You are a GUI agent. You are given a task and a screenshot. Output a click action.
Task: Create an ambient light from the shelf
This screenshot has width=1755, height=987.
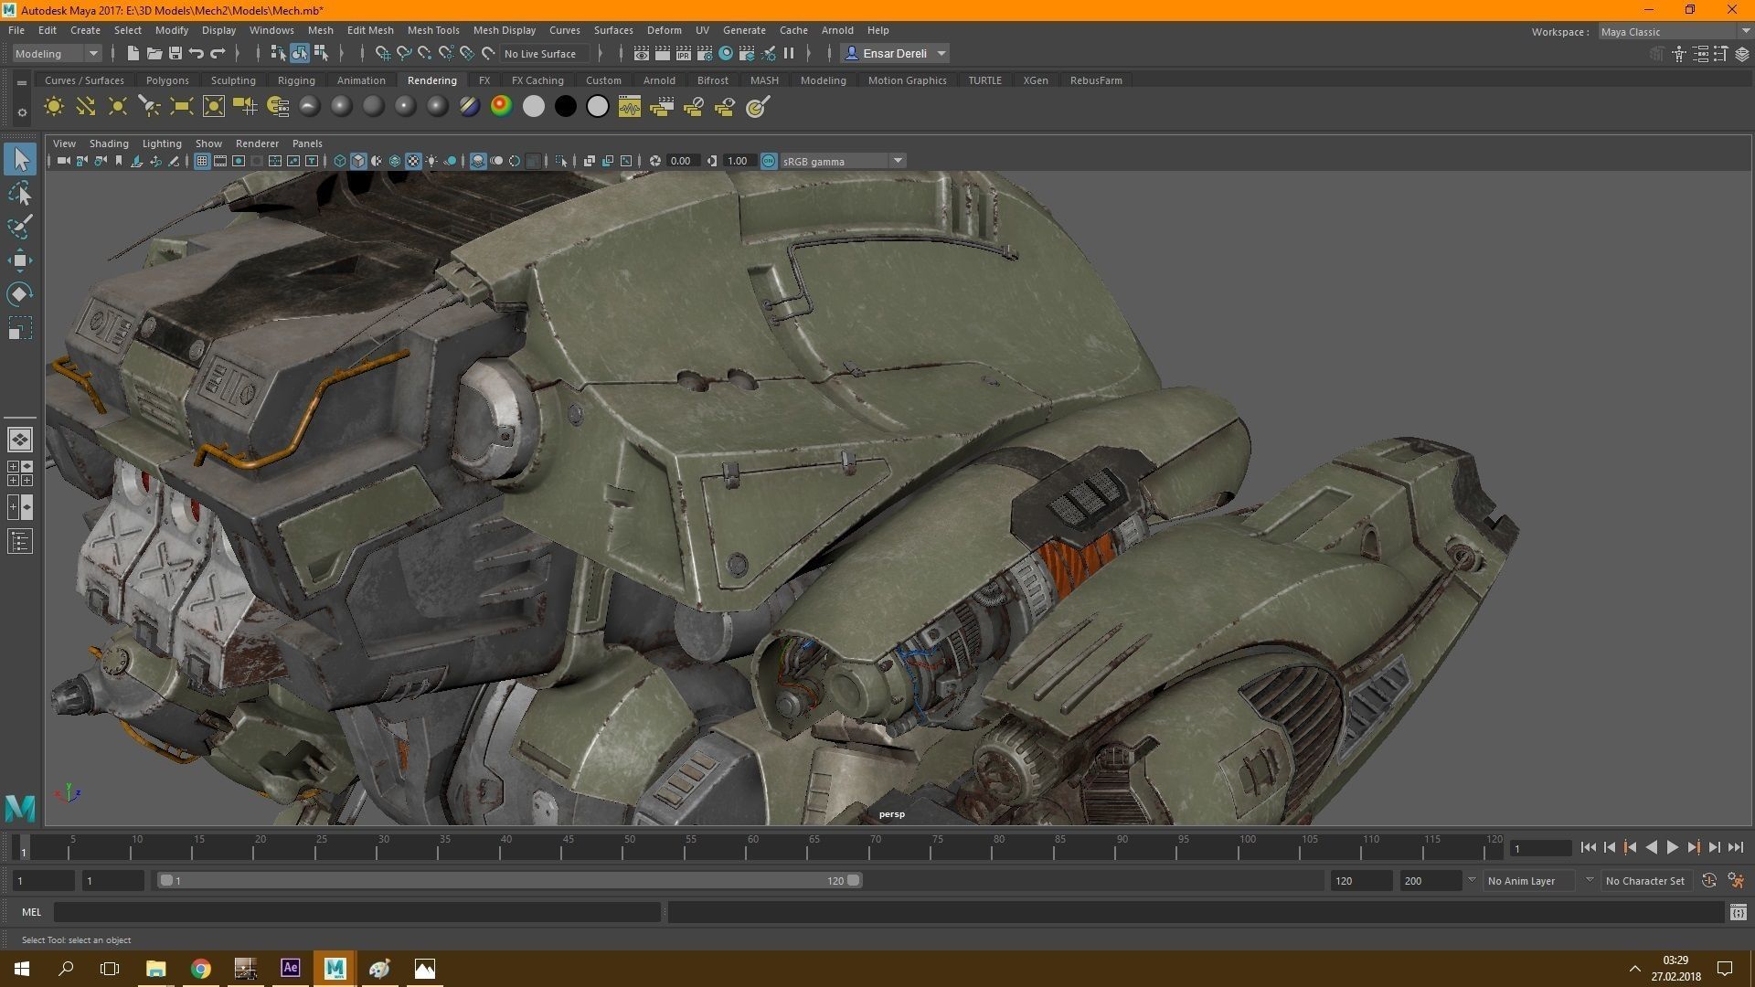pyautogui.click(x=54, y=107)
